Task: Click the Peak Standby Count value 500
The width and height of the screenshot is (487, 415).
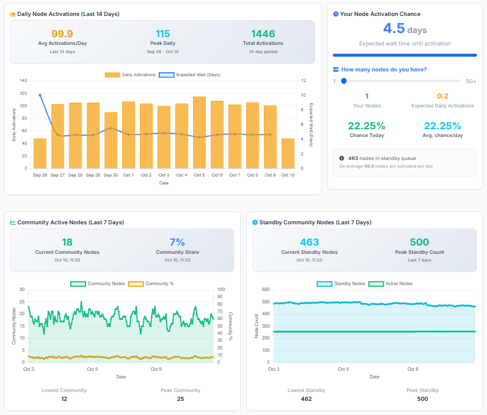Action: pyautogui.click(x=419, y=242)
